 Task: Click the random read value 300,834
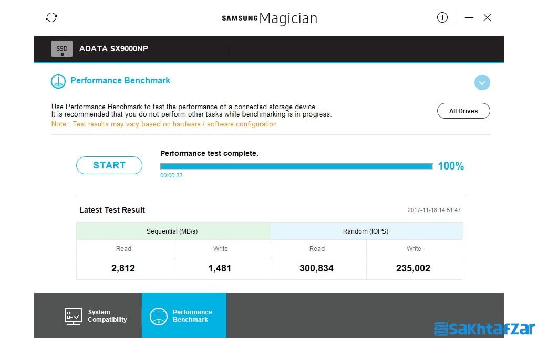click(317, 268)
